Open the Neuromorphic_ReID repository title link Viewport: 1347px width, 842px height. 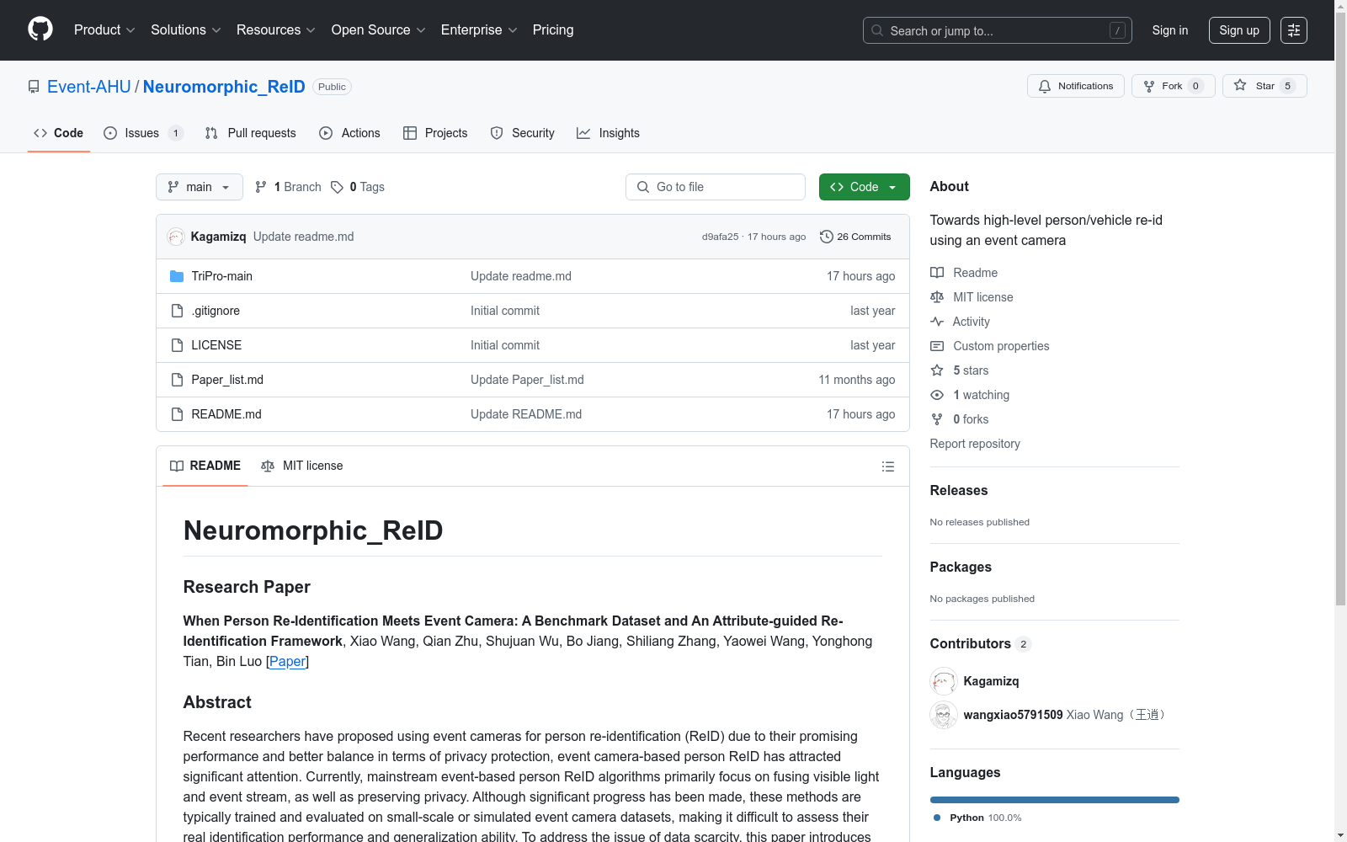pos(224,87)
